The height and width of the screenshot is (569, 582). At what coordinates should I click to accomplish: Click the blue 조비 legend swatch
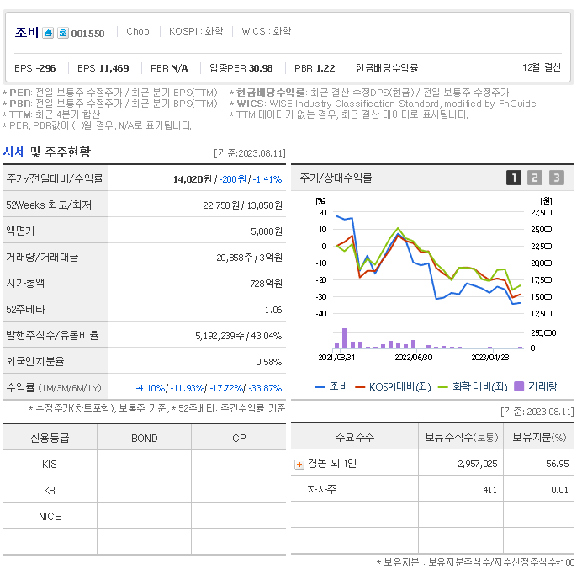click(320, 387)
